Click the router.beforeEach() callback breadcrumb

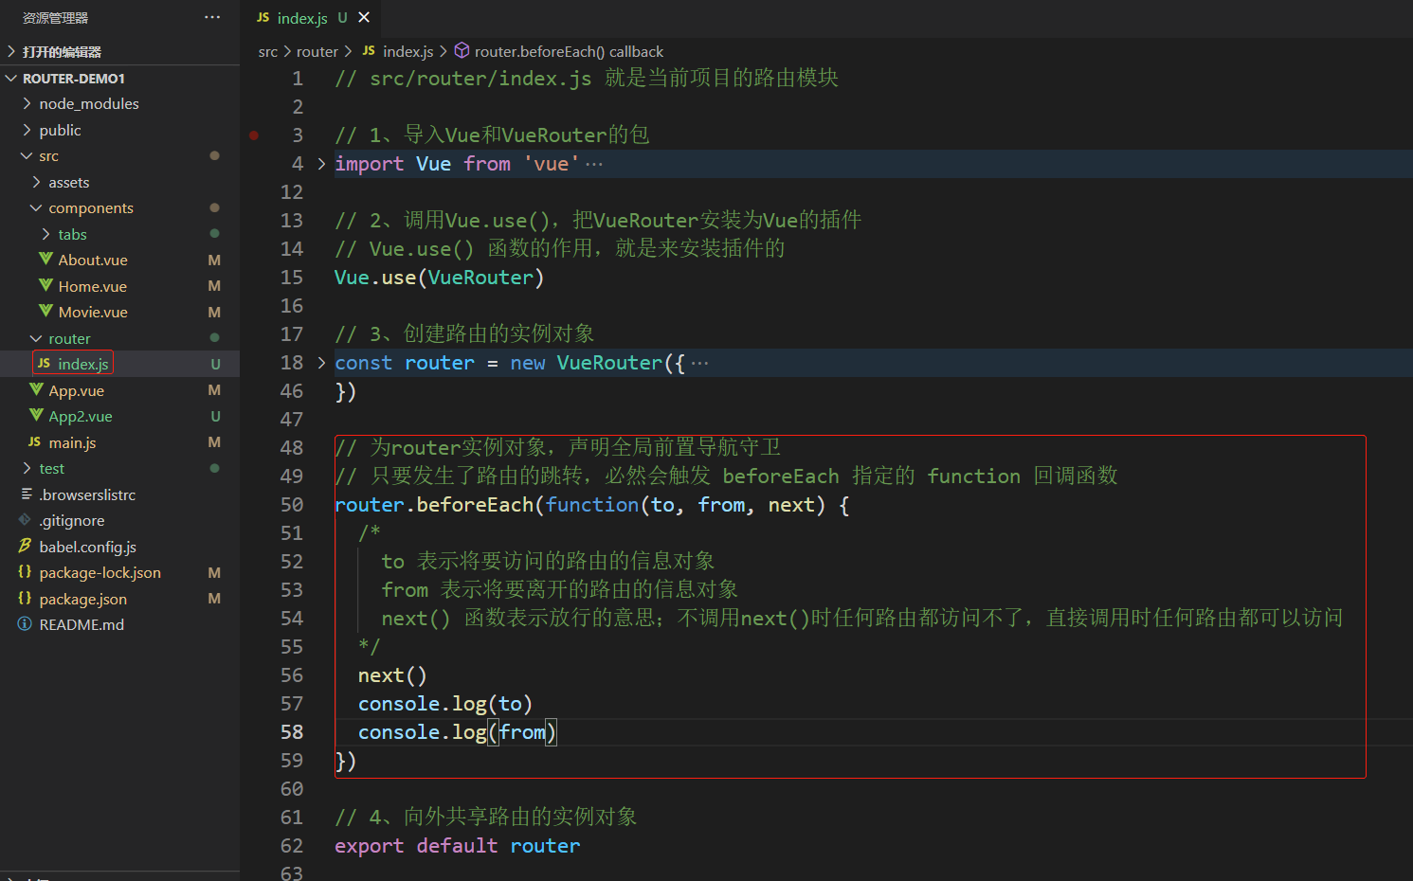[569, 51]
